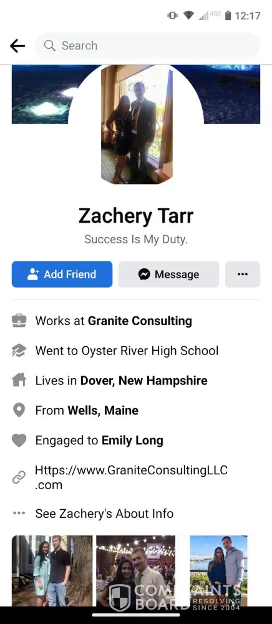Screen dimensions: 272x624
Task: Visit the GraniteConsultingLLC.com website link
Action: pos(131,477)
